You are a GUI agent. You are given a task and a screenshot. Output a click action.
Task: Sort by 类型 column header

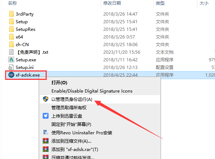pyautogui.click(x=160, y=3)
